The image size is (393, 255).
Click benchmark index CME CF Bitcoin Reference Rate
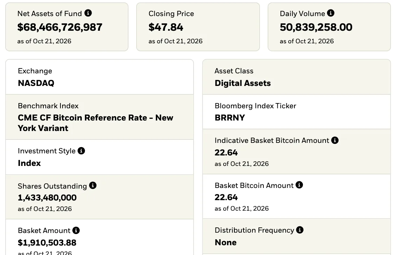point(95,123)
